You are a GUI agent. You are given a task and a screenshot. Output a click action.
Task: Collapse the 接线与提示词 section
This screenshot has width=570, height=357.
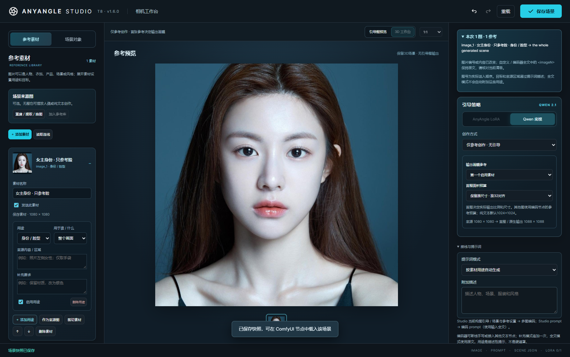pyautogui.click(x=469, y=246)
